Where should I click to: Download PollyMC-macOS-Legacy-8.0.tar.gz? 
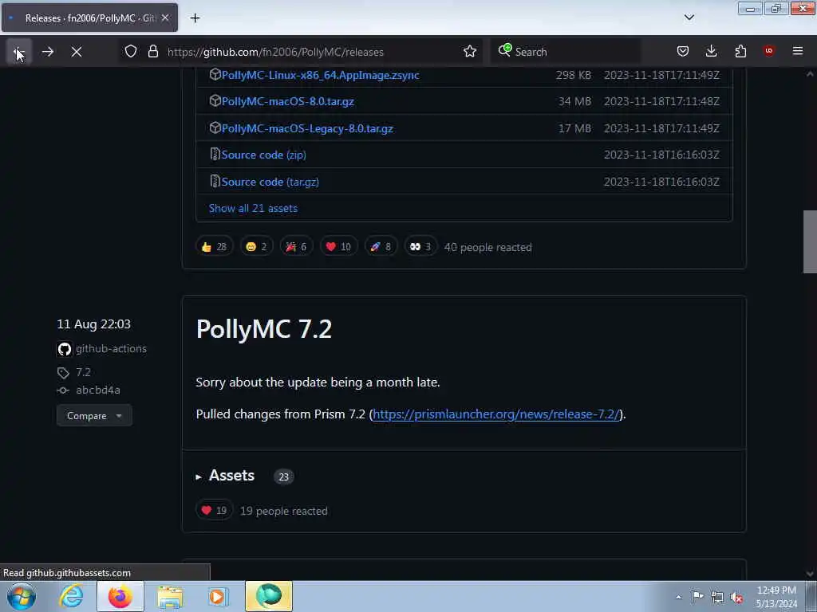[307, 128]
